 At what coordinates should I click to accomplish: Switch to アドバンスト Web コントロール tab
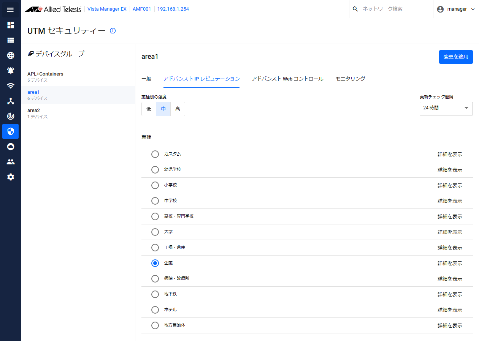287,79
